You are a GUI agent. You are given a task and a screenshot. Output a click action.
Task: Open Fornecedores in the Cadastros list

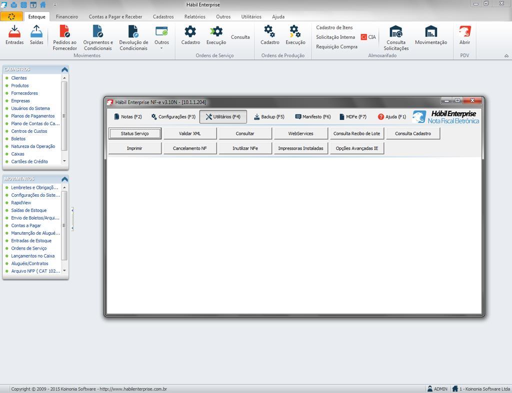point(24,93)
